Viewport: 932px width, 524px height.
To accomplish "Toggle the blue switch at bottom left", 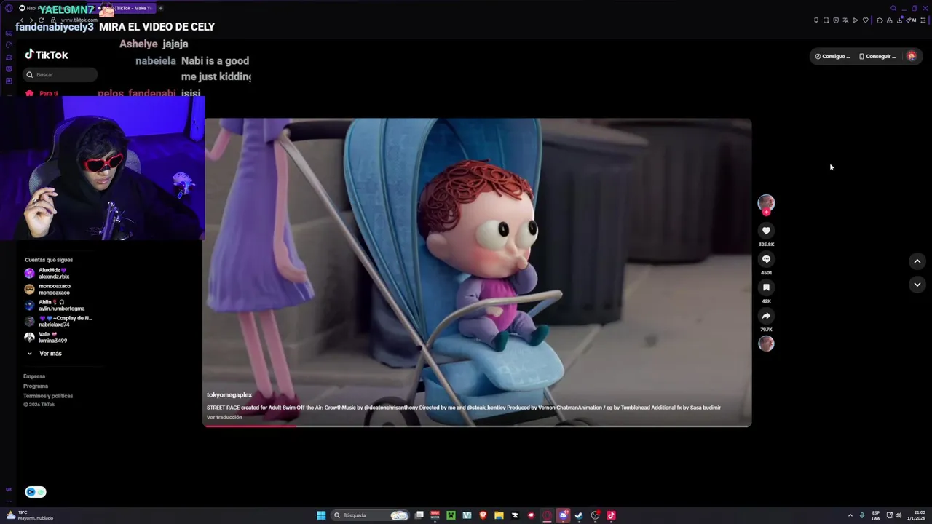I will point(35,492).
